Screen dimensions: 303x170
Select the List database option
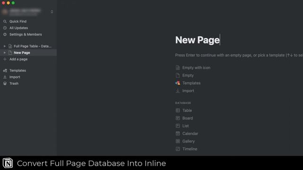point(186,126)
